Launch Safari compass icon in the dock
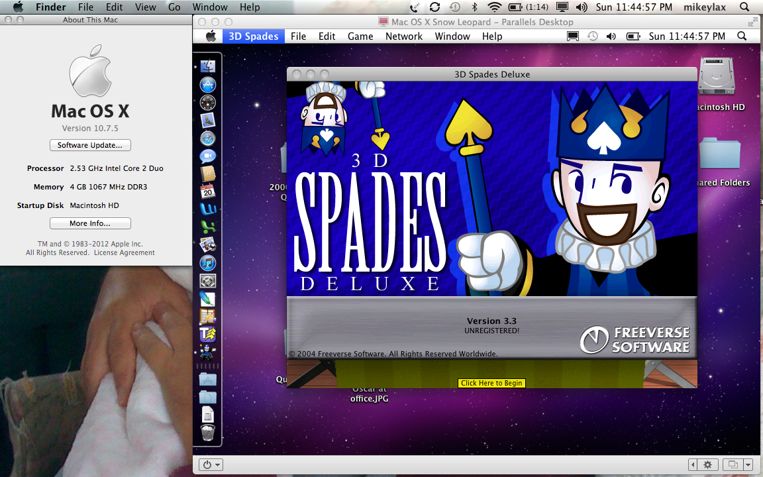This screenshot has width=763, height=477. click(208, 138)
